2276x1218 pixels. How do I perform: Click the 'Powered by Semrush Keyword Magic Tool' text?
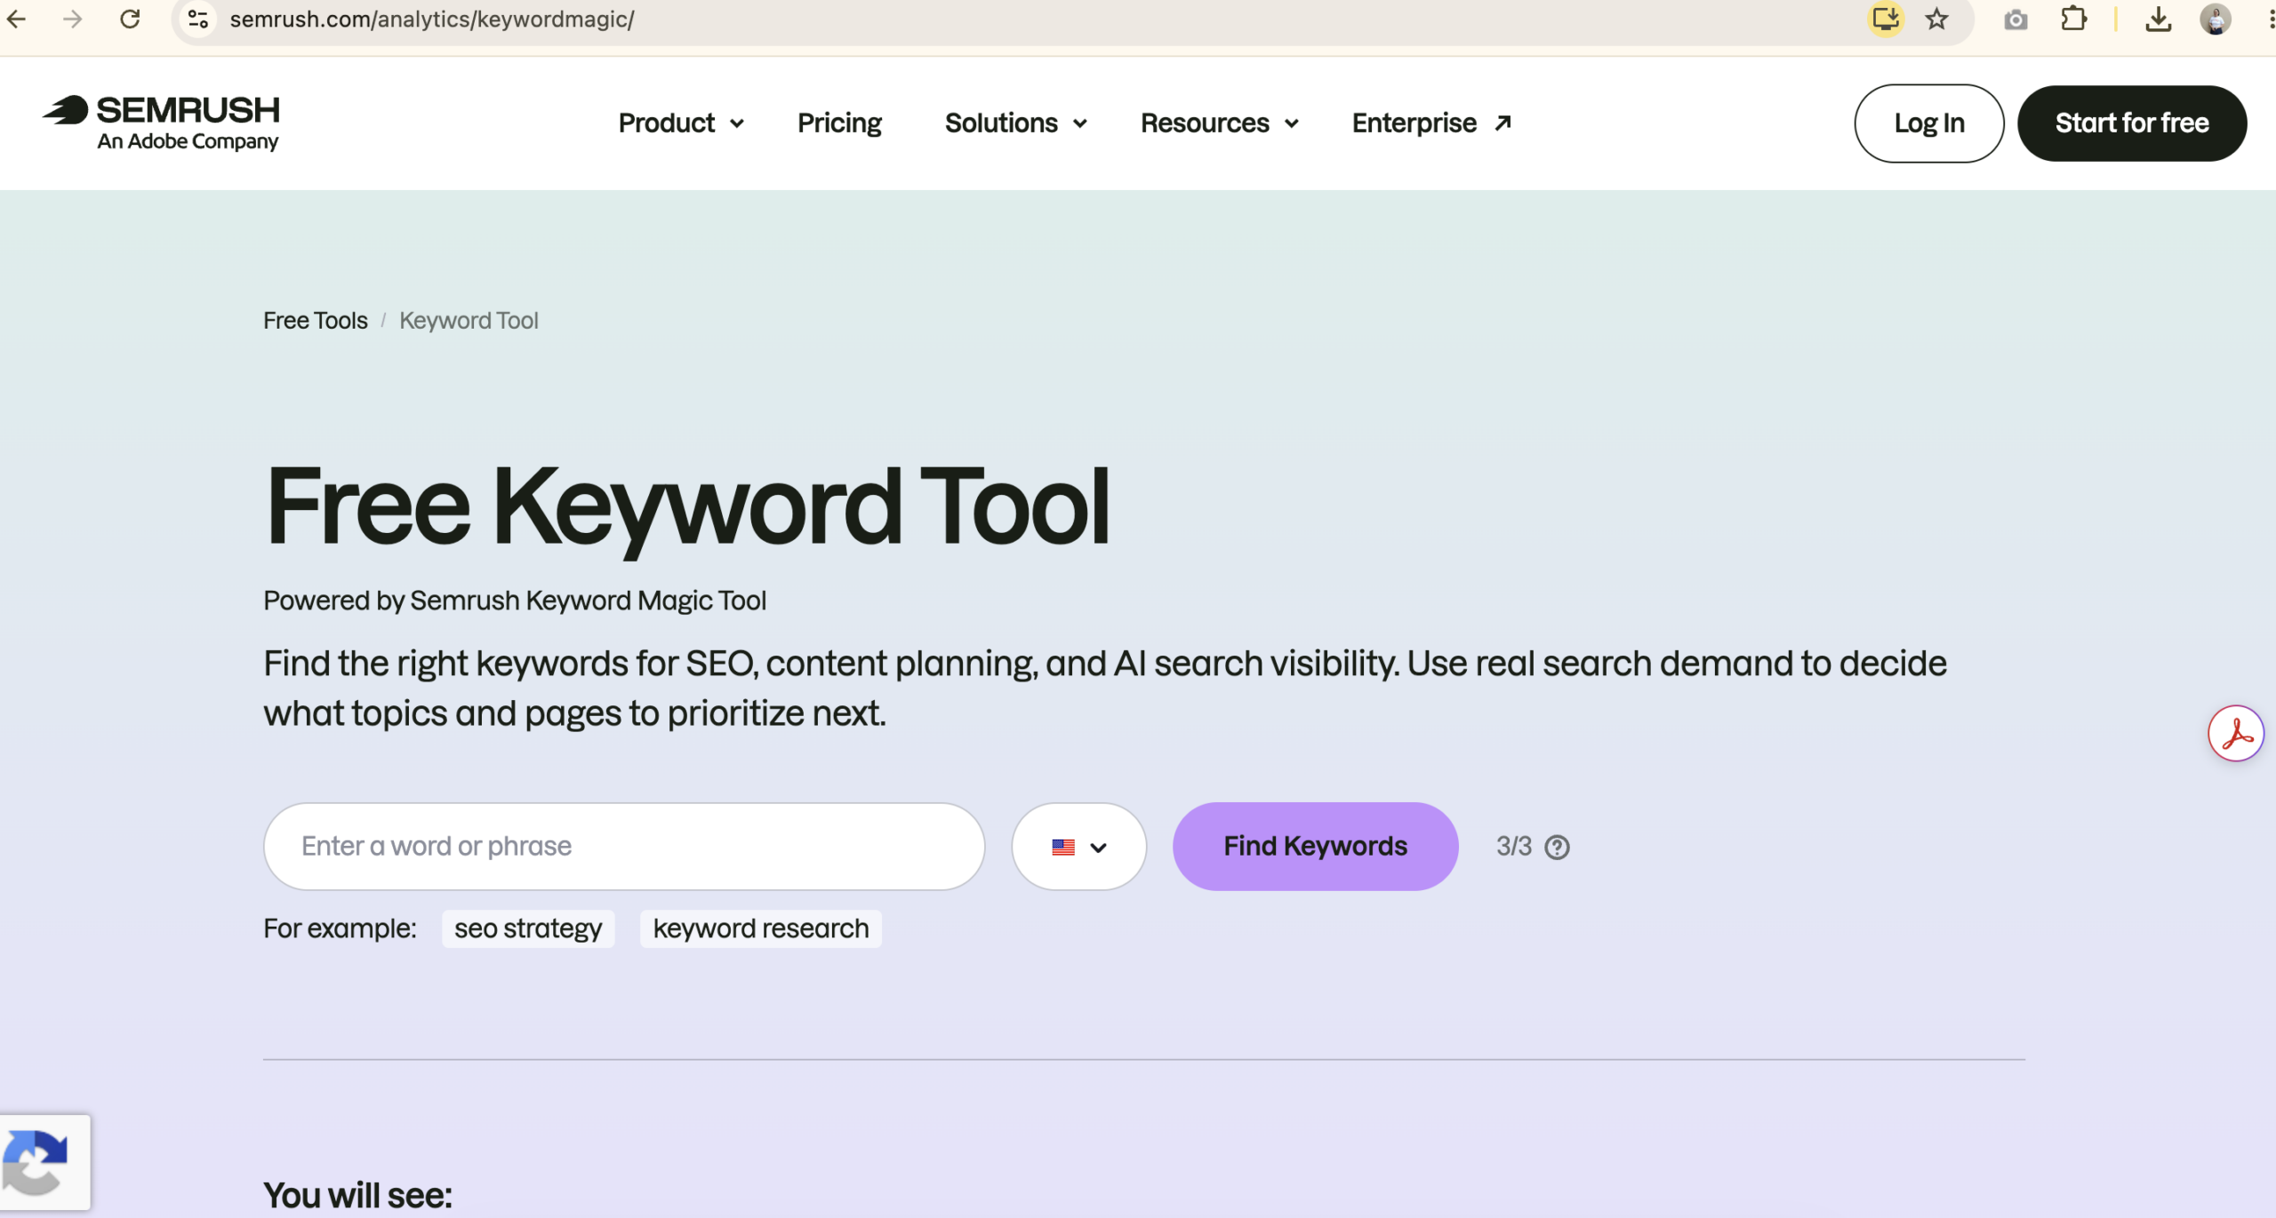click(x=515, y=601)
